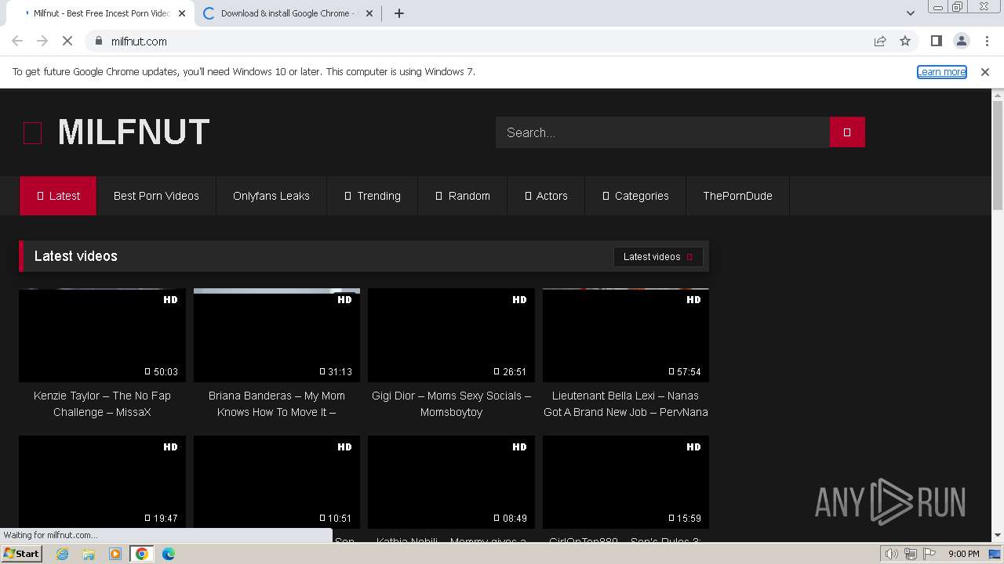Screen dimensions: 1004x564
Task: Open the thumbnail with duration 50:03
Action: pos(102,335)
